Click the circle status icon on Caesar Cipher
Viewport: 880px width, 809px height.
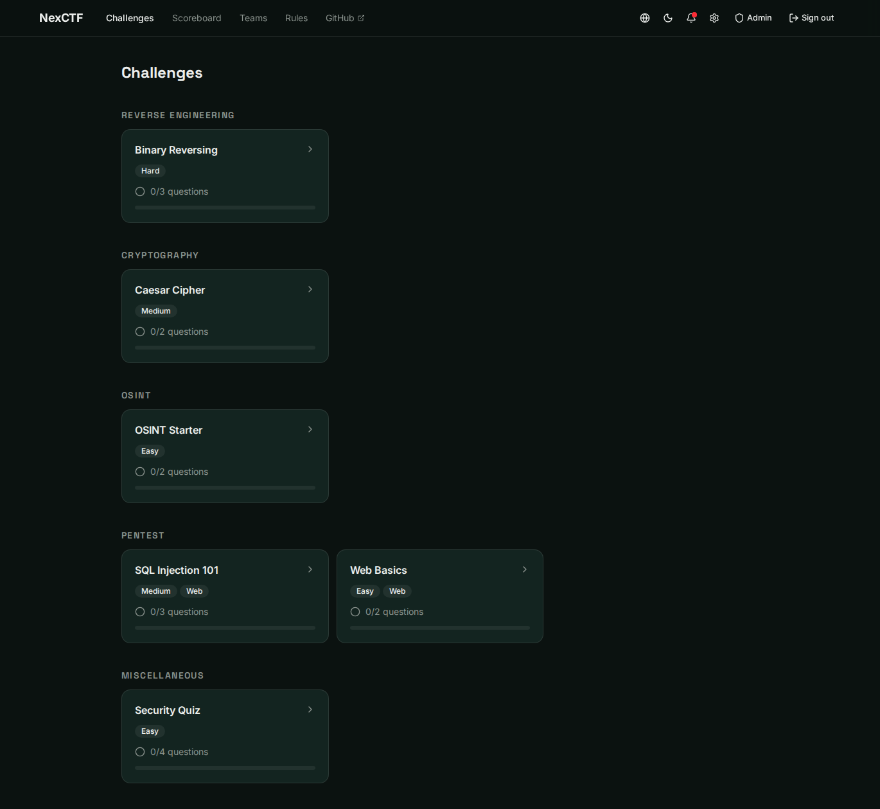140,332
